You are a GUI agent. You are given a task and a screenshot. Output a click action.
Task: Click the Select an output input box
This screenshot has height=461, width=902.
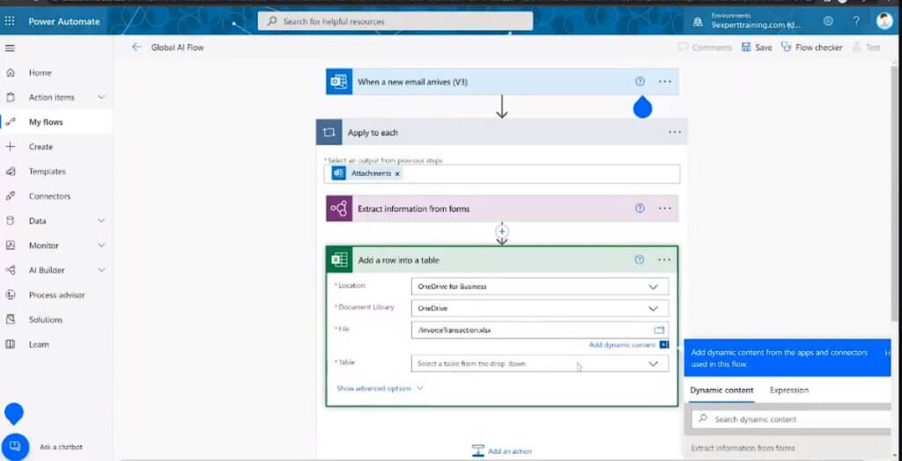501,173
